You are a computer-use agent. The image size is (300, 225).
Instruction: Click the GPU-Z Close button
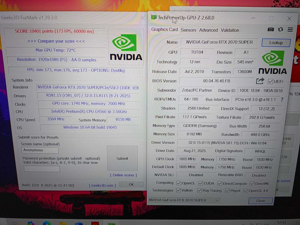click(260, 201)
